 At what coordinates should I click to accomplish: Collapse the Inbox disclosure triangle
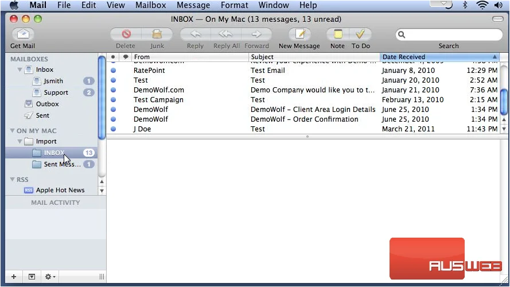pyautogui.click(x=20, y=69)
